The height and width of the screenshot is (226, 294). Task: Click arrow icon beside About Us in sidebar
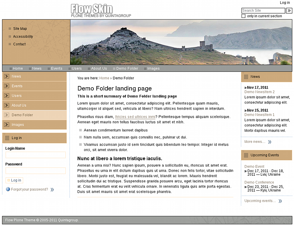click(x=7, y=105)
